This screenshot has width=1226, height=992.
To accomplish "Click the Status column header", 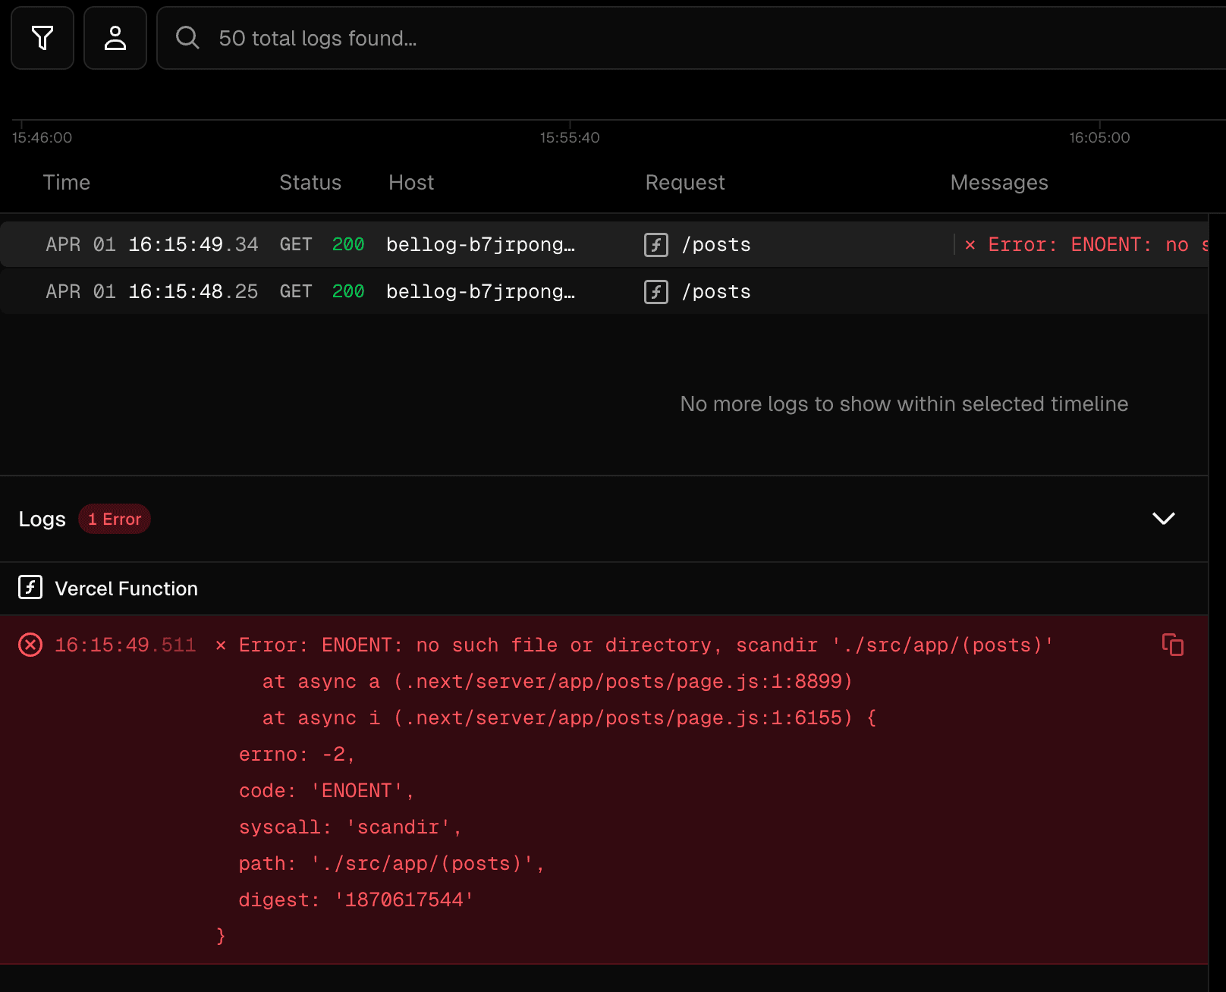I will coord(310,183).
